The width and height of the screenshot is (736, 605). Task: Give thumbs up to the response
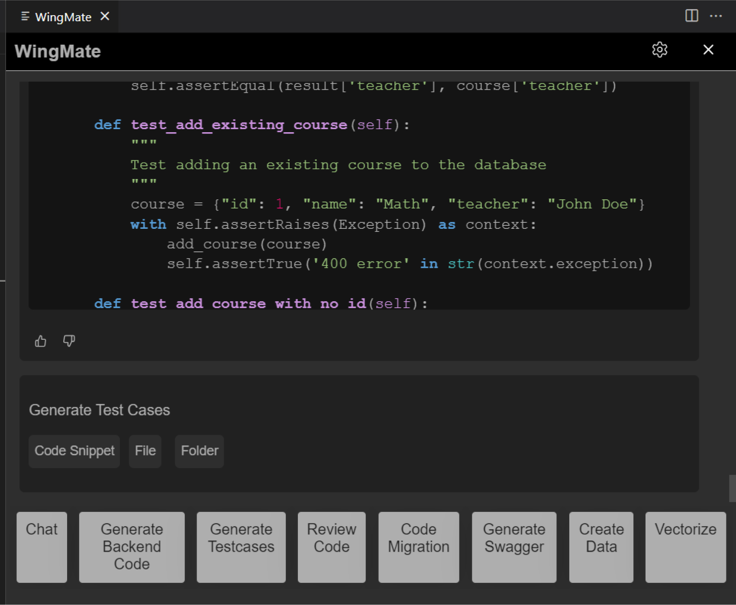click(x=41, y=341)
